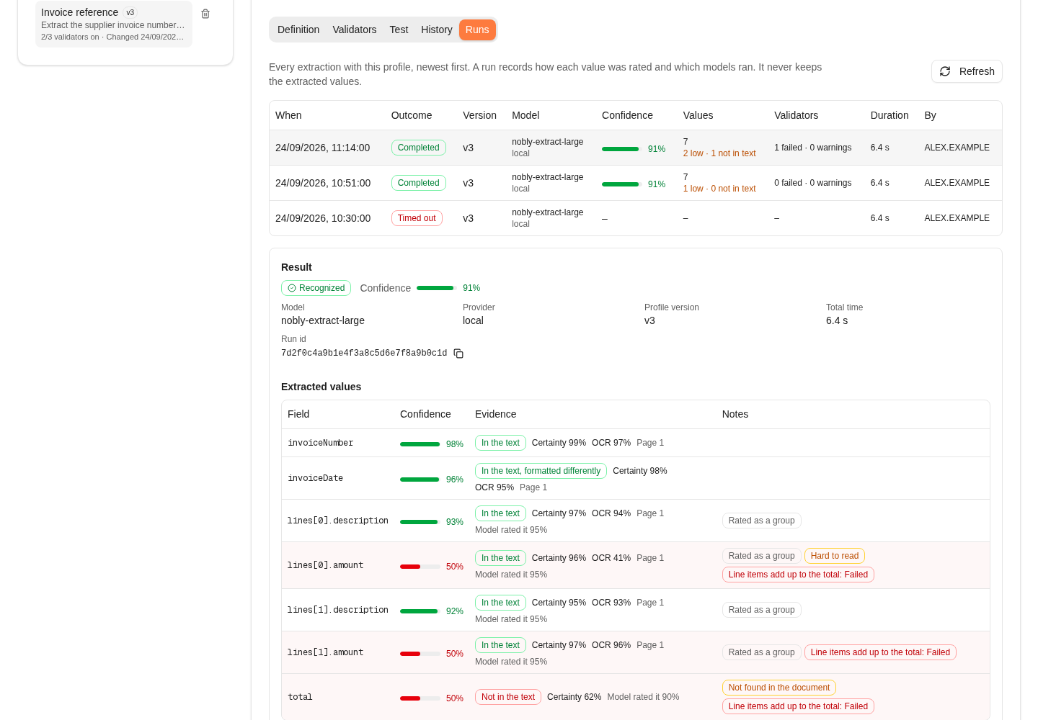Click the Not in the text evidence badge
Viewport: 1038px width, 720px height.
pos(508,697)
